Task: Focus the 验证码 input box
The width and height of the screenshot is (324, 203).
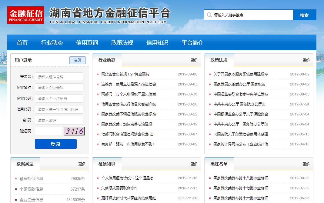Action: 48,131
